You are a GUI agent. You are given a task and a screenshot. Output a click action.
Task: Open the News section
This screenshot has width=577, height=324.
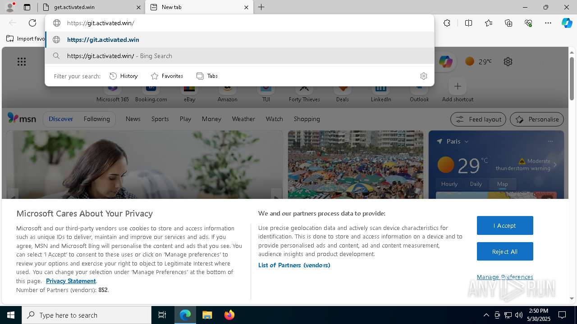tap(133, 119)
